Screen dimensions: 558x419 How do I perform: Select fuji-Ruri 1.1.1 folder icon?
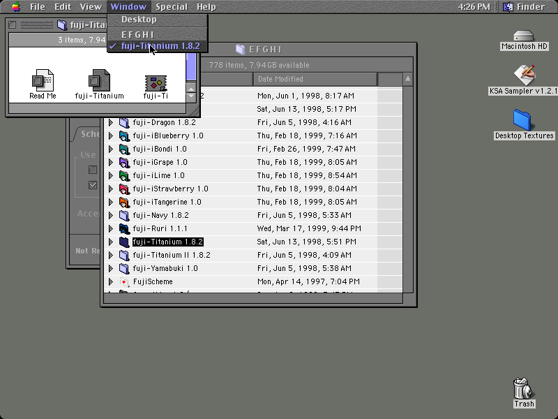(124, 229)
